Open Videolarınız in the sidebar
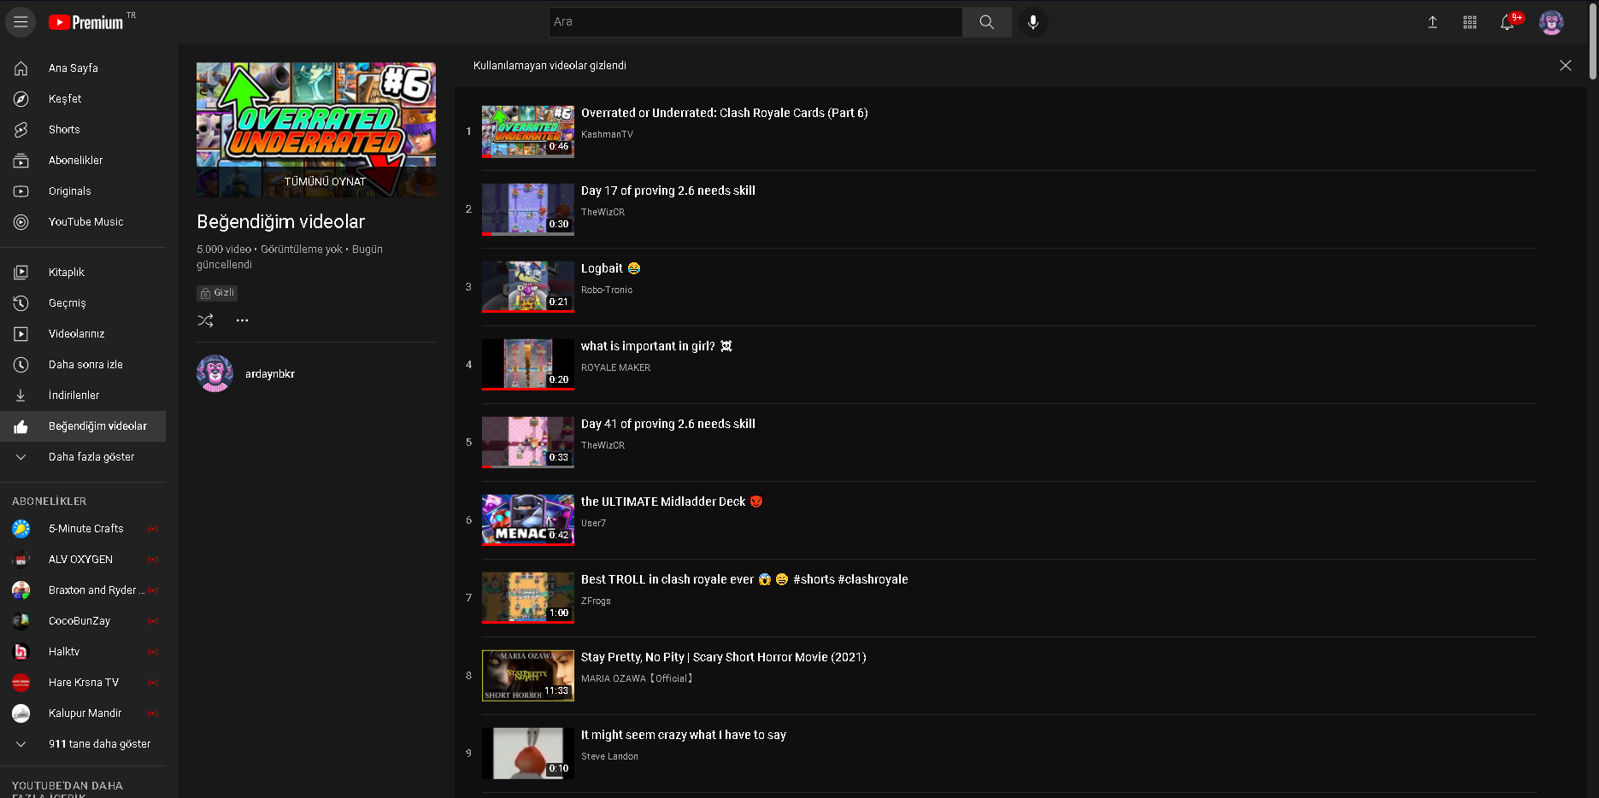1599x798 pixels. [83, 334]
